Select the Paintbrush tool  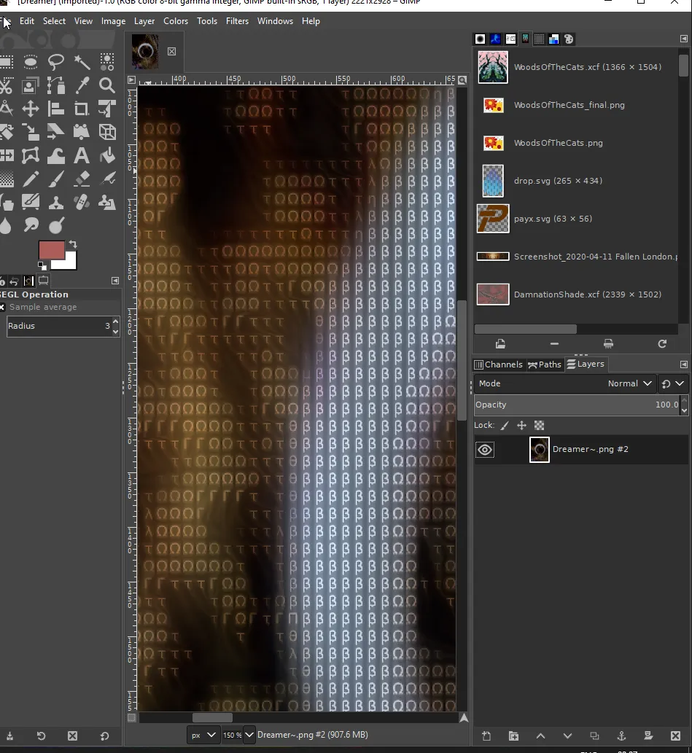click(x=55, y=179)
